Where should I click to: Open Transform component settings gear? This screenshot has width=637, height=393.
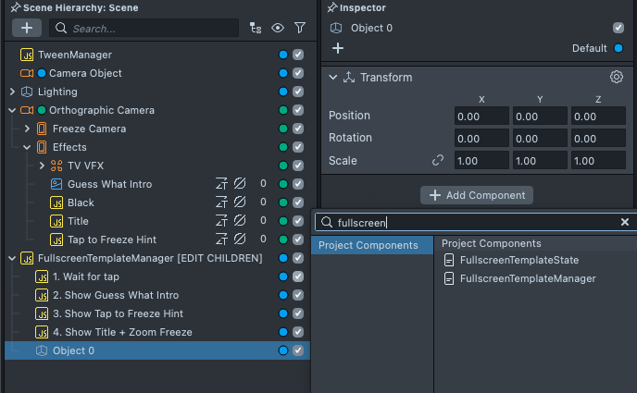(x=616, y=77)
